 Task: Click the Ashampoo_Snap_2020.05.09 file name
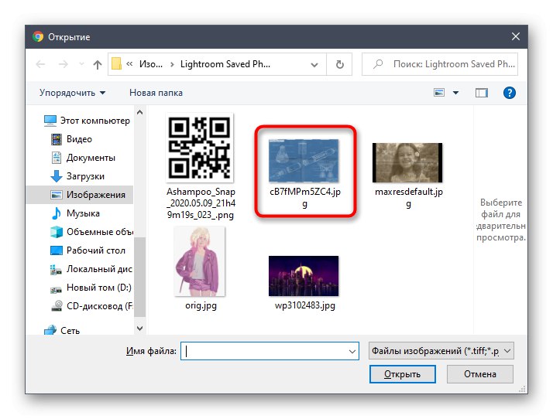[201, 203]
